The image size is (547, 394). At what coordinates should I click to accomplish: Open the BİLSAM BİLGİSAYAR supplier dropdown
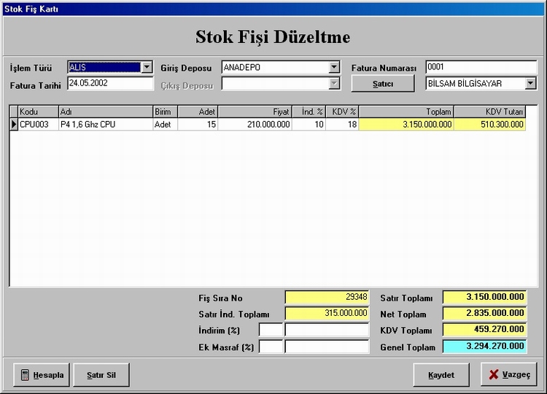[x=530, y=84]
